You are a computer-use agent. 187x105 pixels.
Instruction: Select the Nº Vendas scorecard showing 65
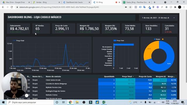click(41, 29)
